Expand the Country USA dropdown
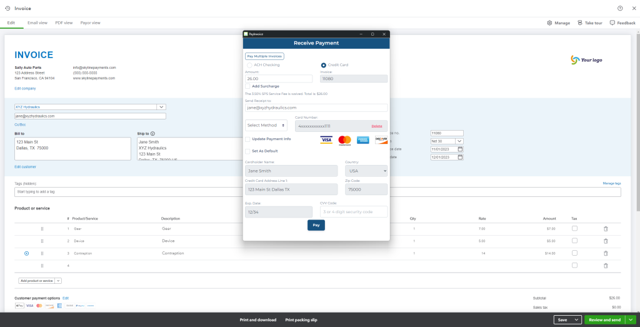 pos(366,171)
